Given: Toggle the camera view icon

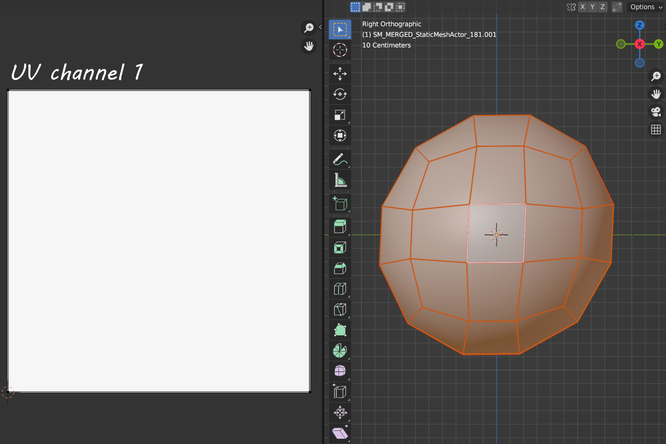Looking at the screenshot, I should 656,112.
